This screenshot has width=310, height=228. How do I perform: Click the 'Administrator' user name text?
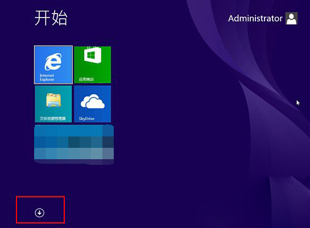click(x=255, y=18)
